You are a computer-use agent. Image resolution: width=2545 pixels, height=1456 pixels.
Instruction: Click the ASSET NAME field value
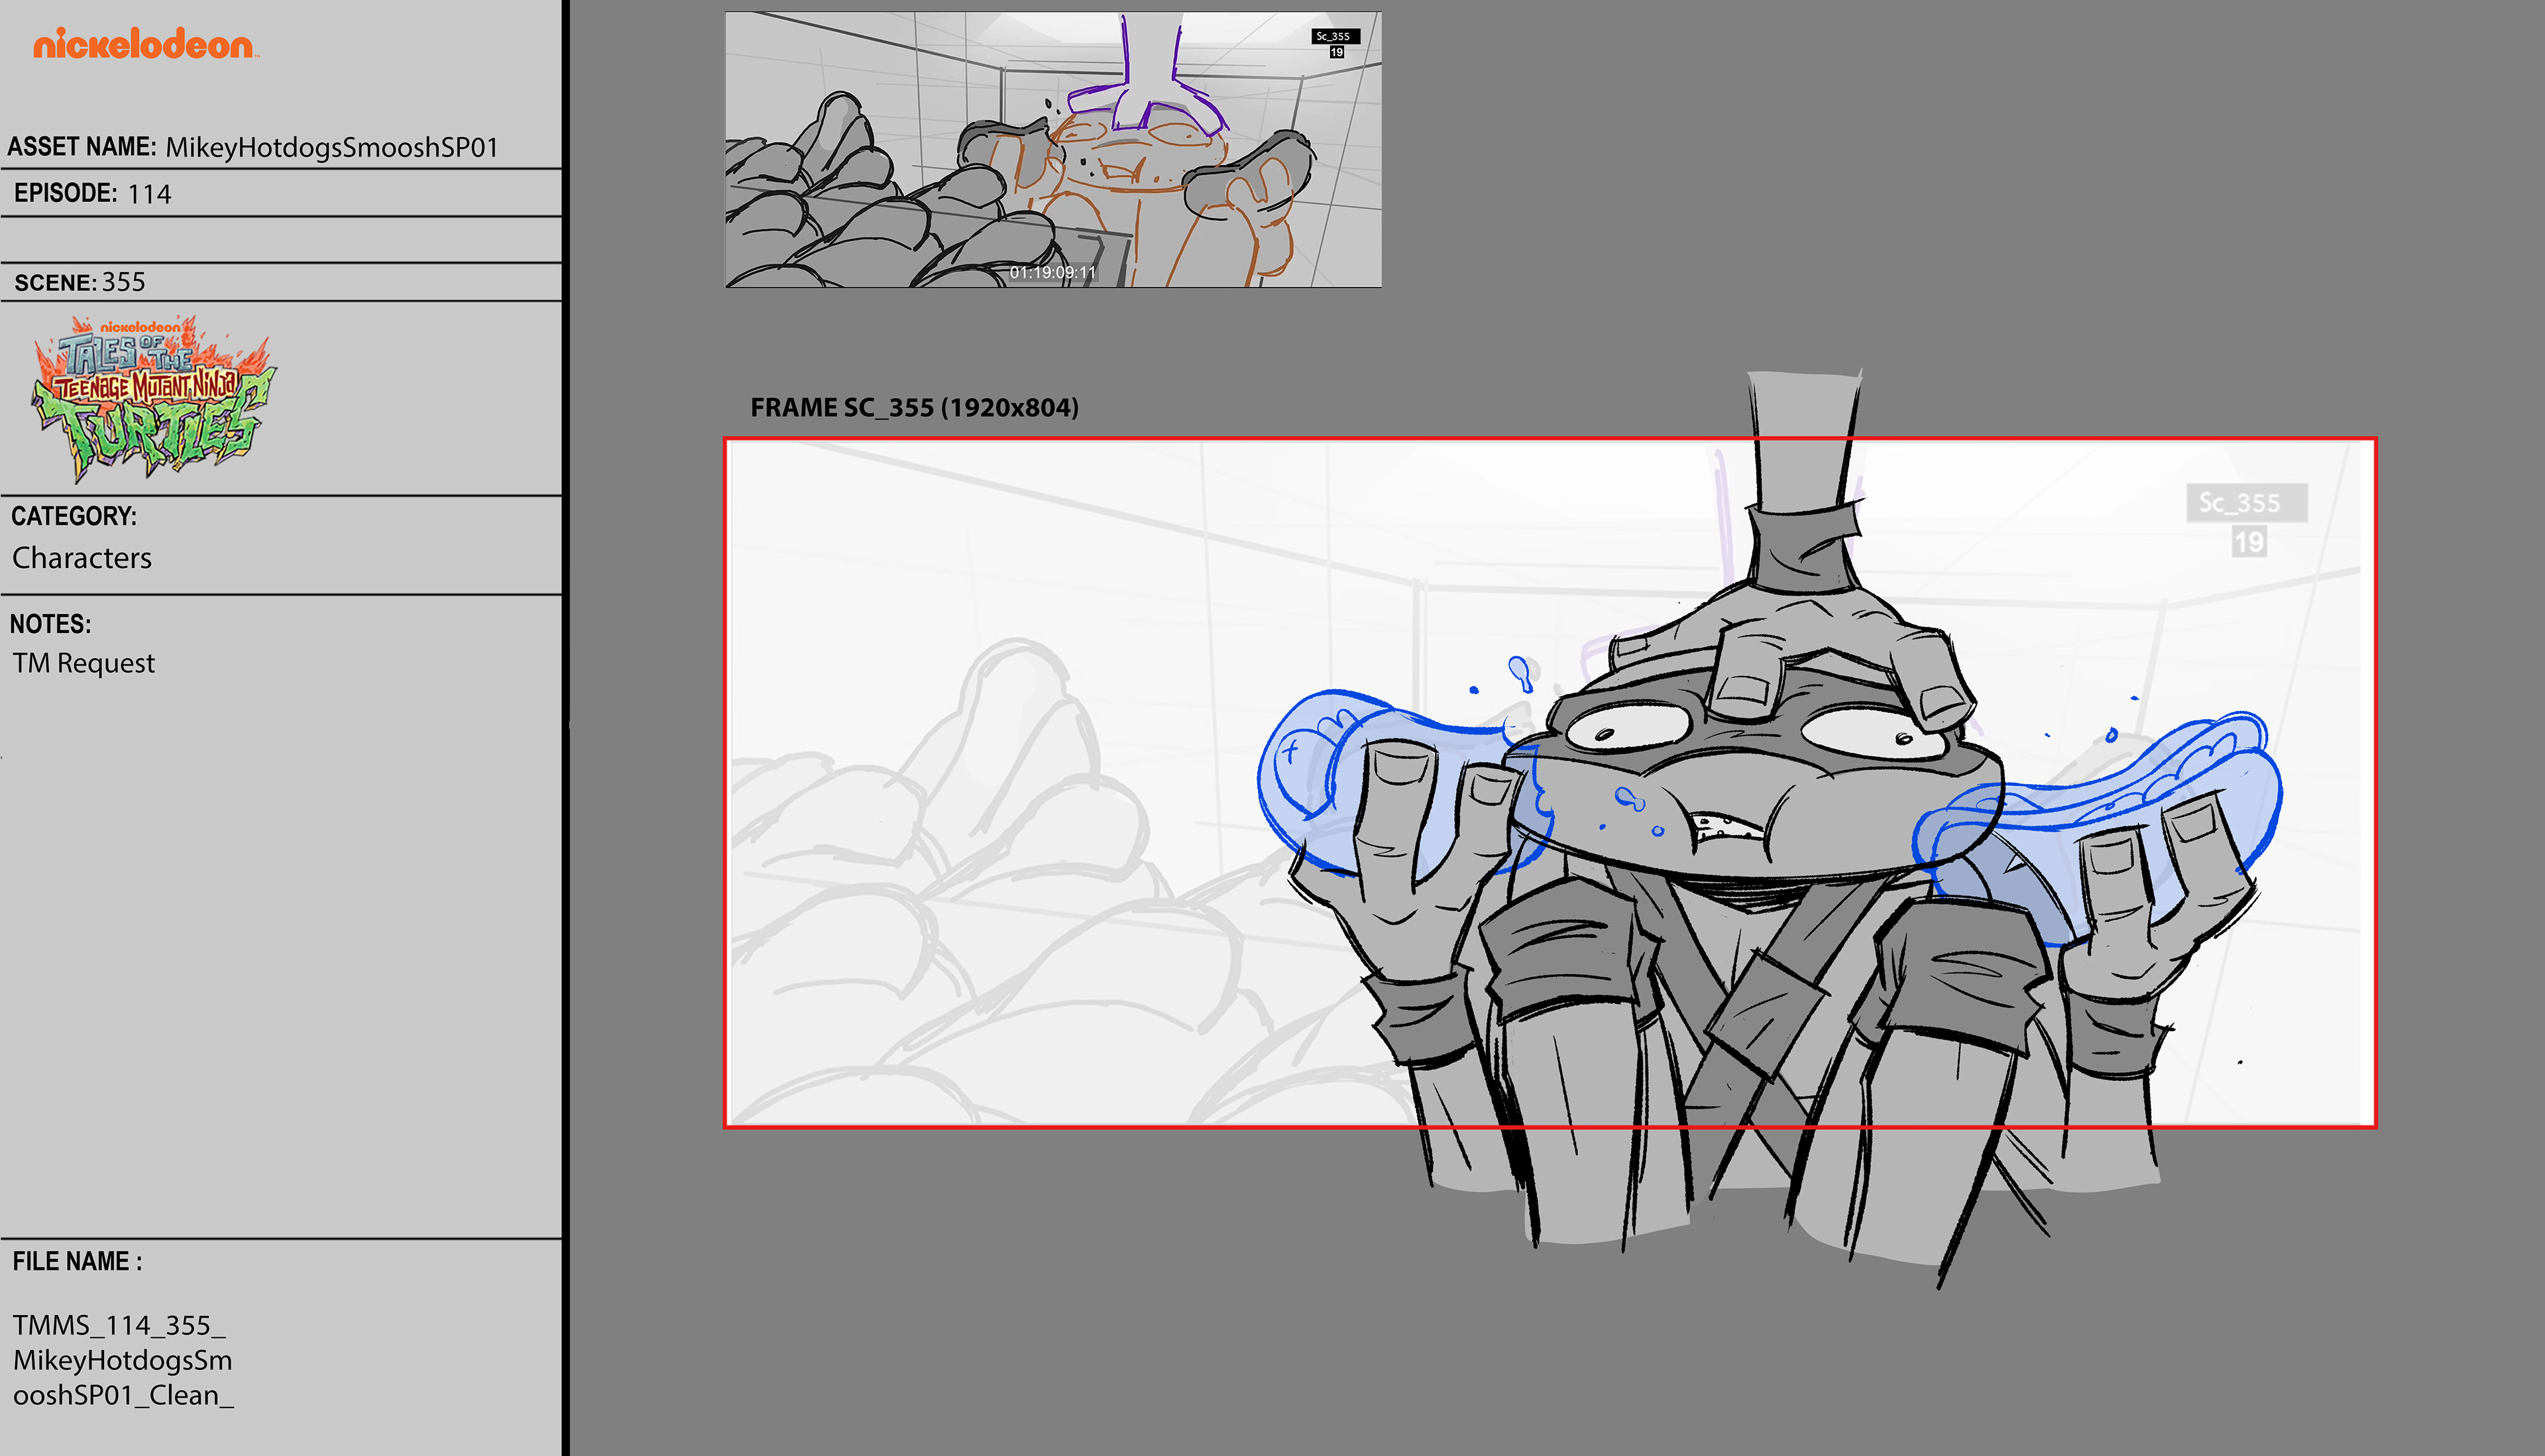pyautogui.click(x=331, y=147)
